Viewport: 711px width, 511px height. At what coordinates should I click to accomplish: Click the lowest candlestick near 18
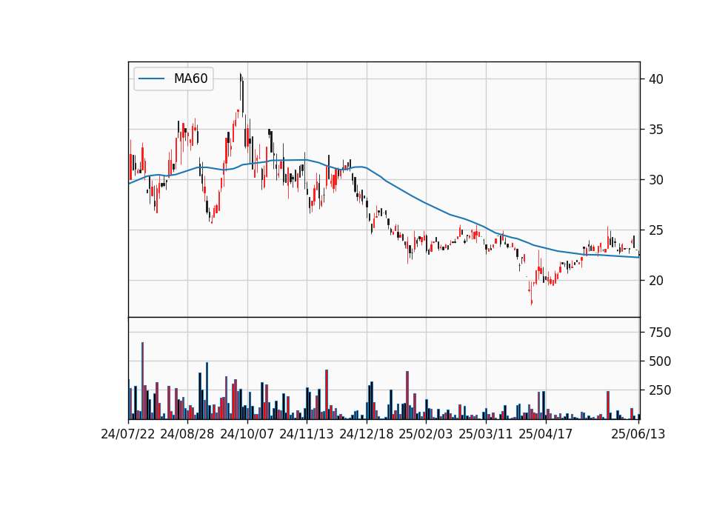click(x=532, y=293)
